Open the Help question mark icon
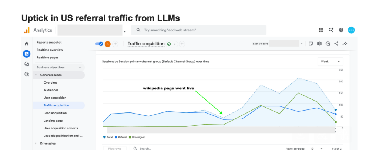 (341, 30)
